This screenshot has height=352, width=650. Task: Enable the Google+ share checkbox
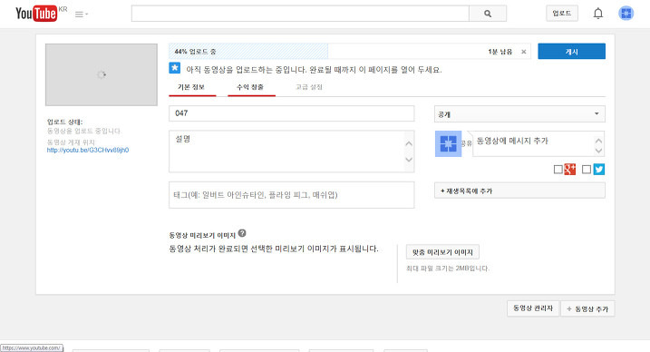pyautogui.click(x=558, y=169)
